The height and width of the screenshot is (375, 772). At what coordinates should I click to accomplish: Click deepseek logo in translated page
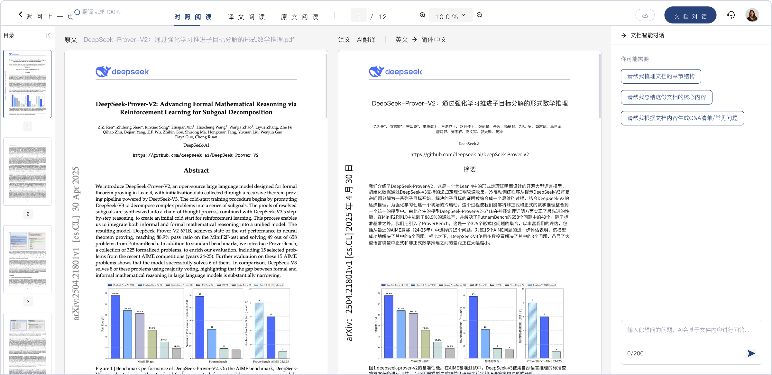click(x=396, y=72)
